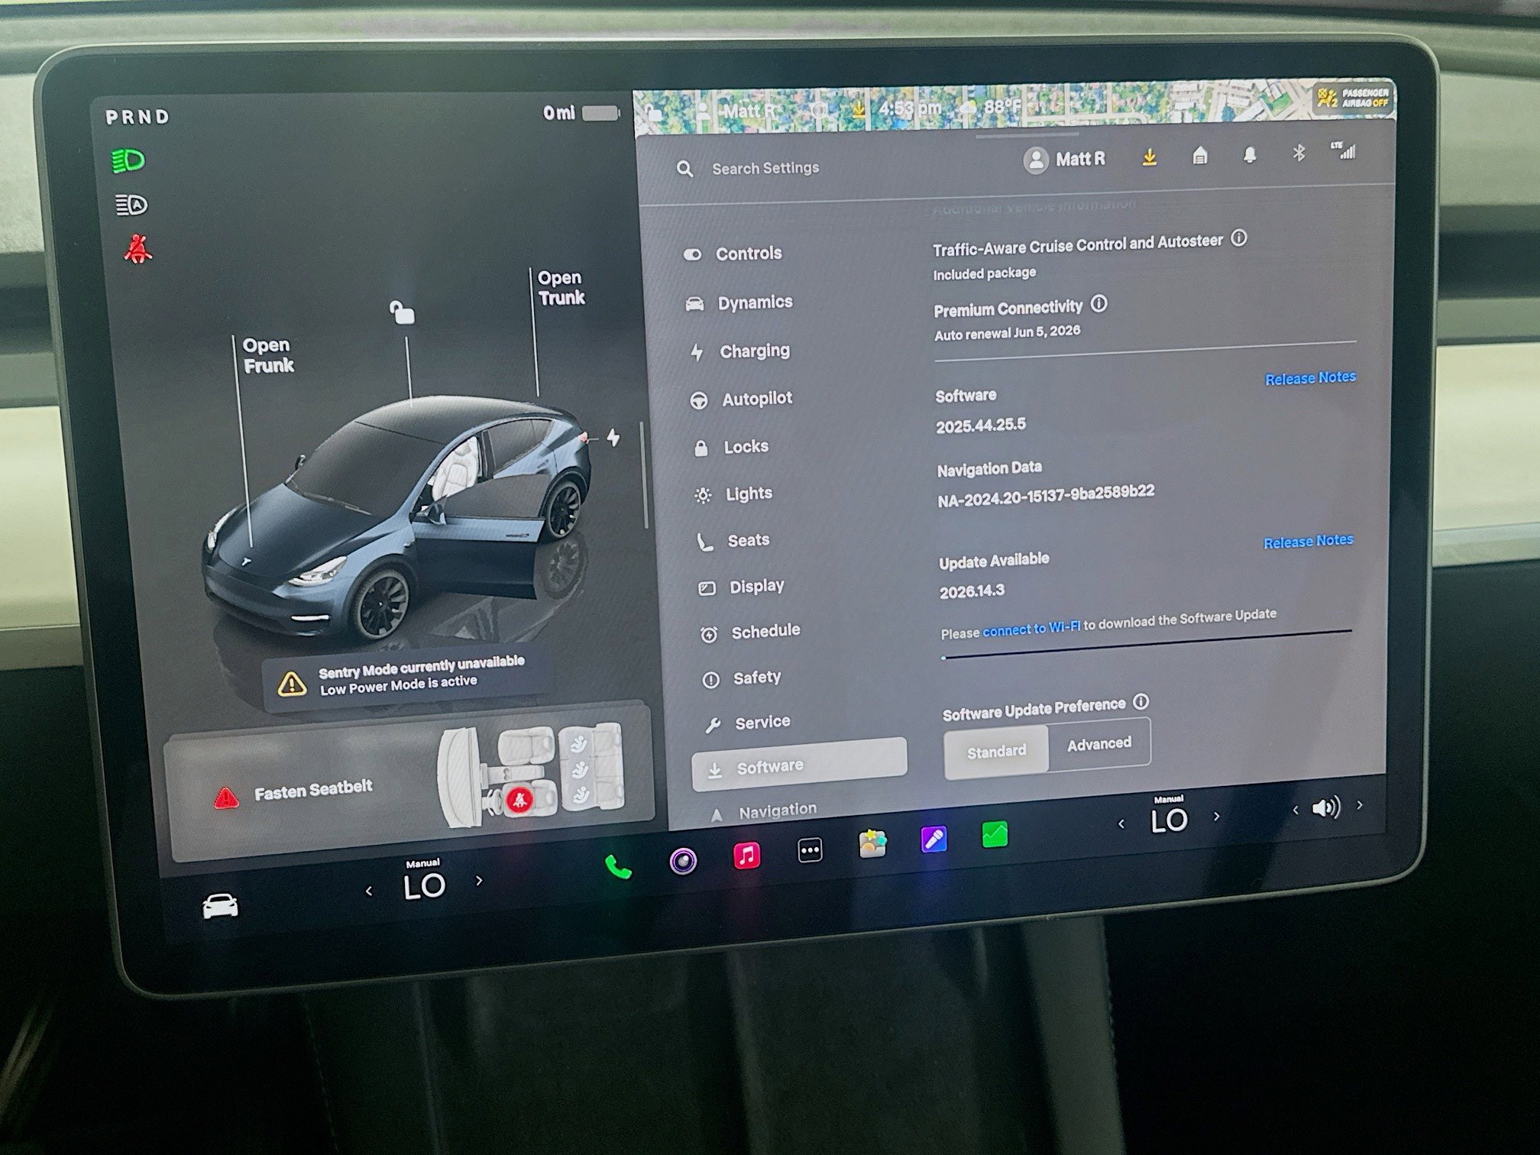This screenshot has height=1155, width=1540.
Task: Show info for Premium Connectivity
Action: [x=1098, y=303]
